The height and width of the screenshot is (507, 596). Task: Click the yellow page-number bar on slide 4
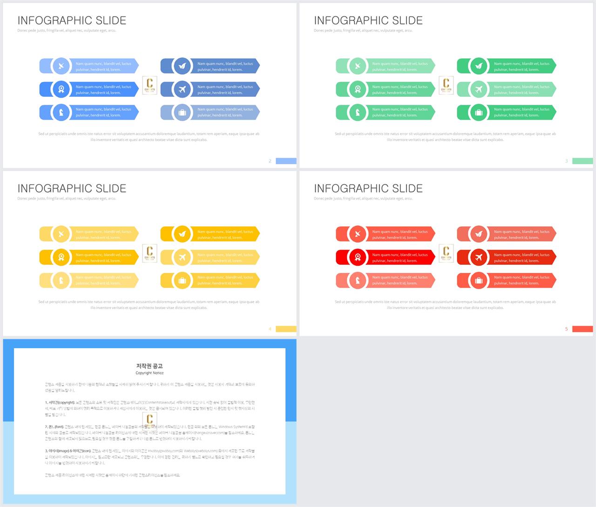286,329
